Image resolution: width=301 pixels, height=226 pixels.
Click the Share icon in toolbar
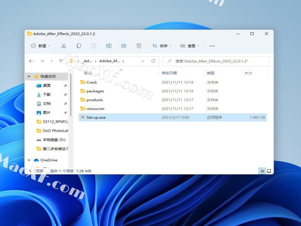pos(123,46)
